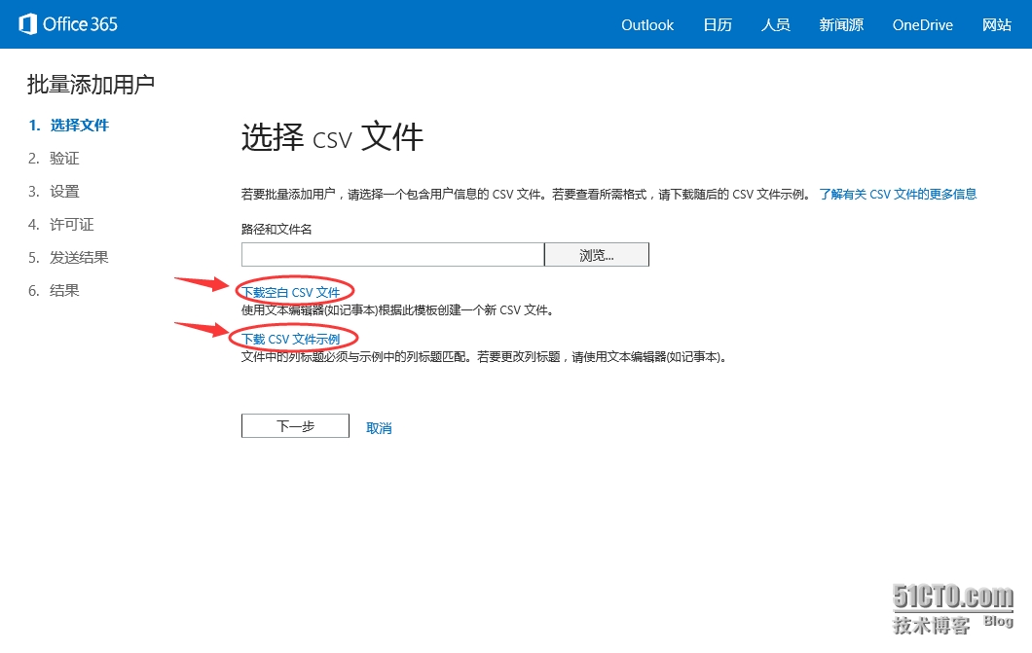The height and width of the screenshot is (653, 1032).
Task: Open 了解有关 CSV 文件的更多信息 link
Action: pos(897,195)
